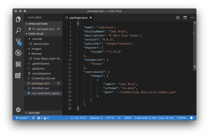Open the More Actions ellipsis menu
Screen dimensions: 209x137
coord(192,17)
